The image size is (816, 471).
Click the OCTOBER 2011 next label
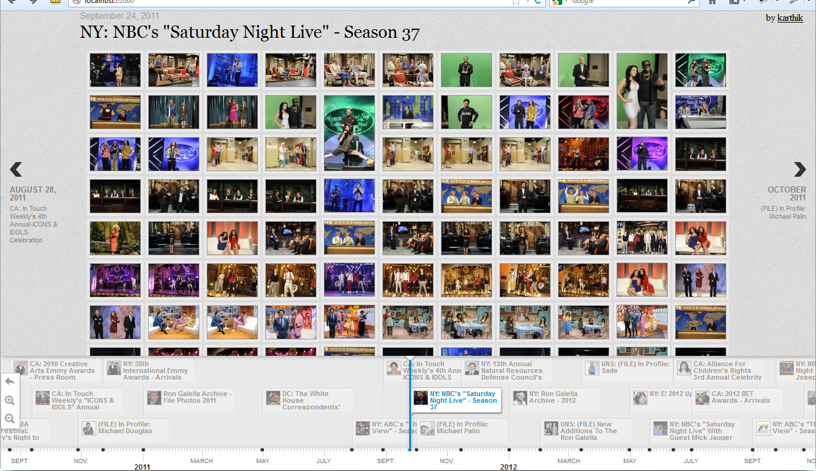coord(787,194)
